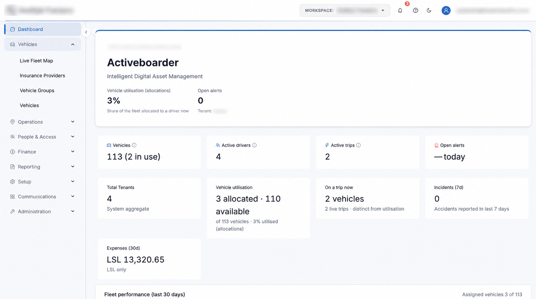
Task: Click the Activeboarder heading
Action: click(143, 63)
